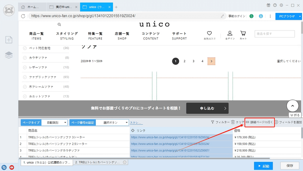This screenshot has width=303, height=171.
Task: Select the TREL(トレル)カバーリングソ... bottom tab
Action: point(100,162)
